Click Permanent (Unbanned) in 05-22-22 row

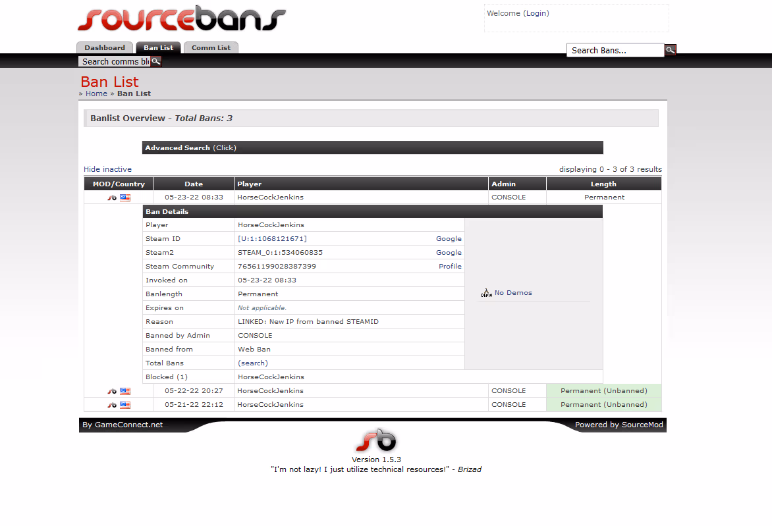coord(603,390)
